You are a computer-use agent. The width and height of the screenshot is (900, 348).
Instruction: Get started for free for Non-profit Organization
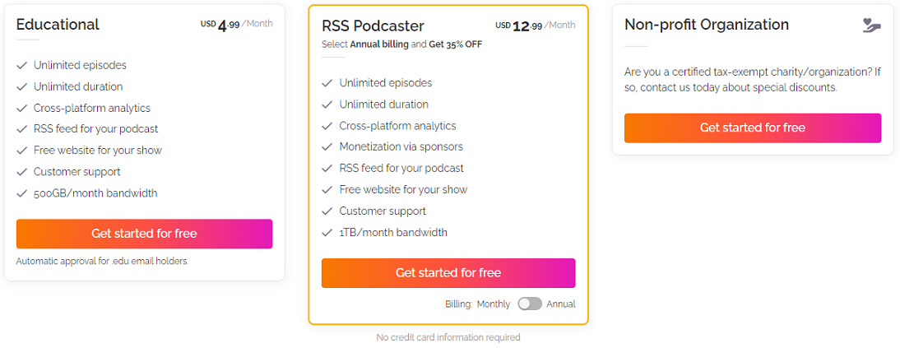tap(753, 128)
